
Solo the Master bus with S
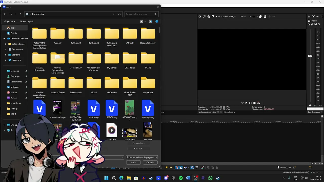(x=319, y=24)
